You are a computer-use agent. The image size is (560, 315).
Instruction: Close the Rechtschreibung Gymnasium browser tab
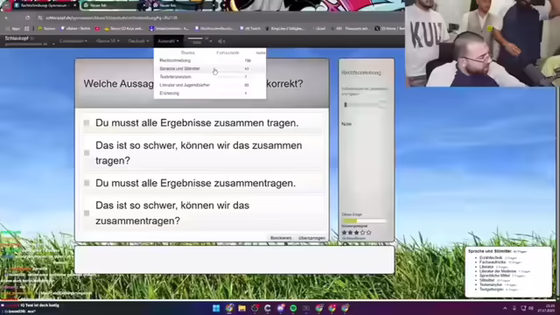pos(74,5)
